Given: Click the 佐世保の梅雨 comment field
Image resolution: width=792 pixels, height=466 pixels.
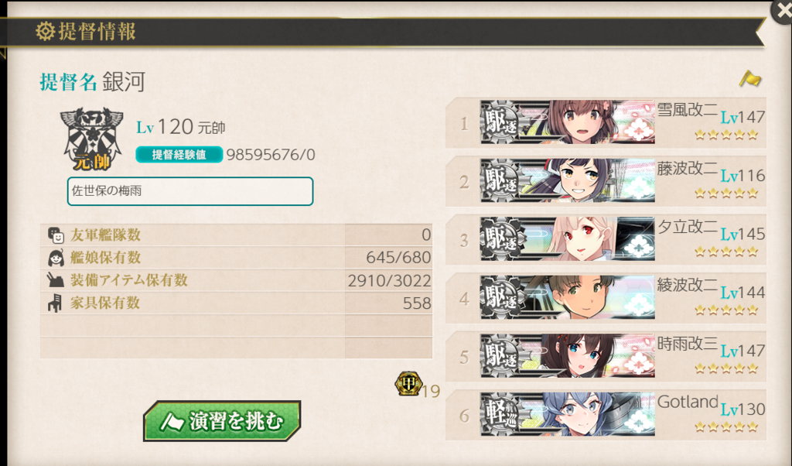Looking at the screenshot, I should click(x=190, y=191).
